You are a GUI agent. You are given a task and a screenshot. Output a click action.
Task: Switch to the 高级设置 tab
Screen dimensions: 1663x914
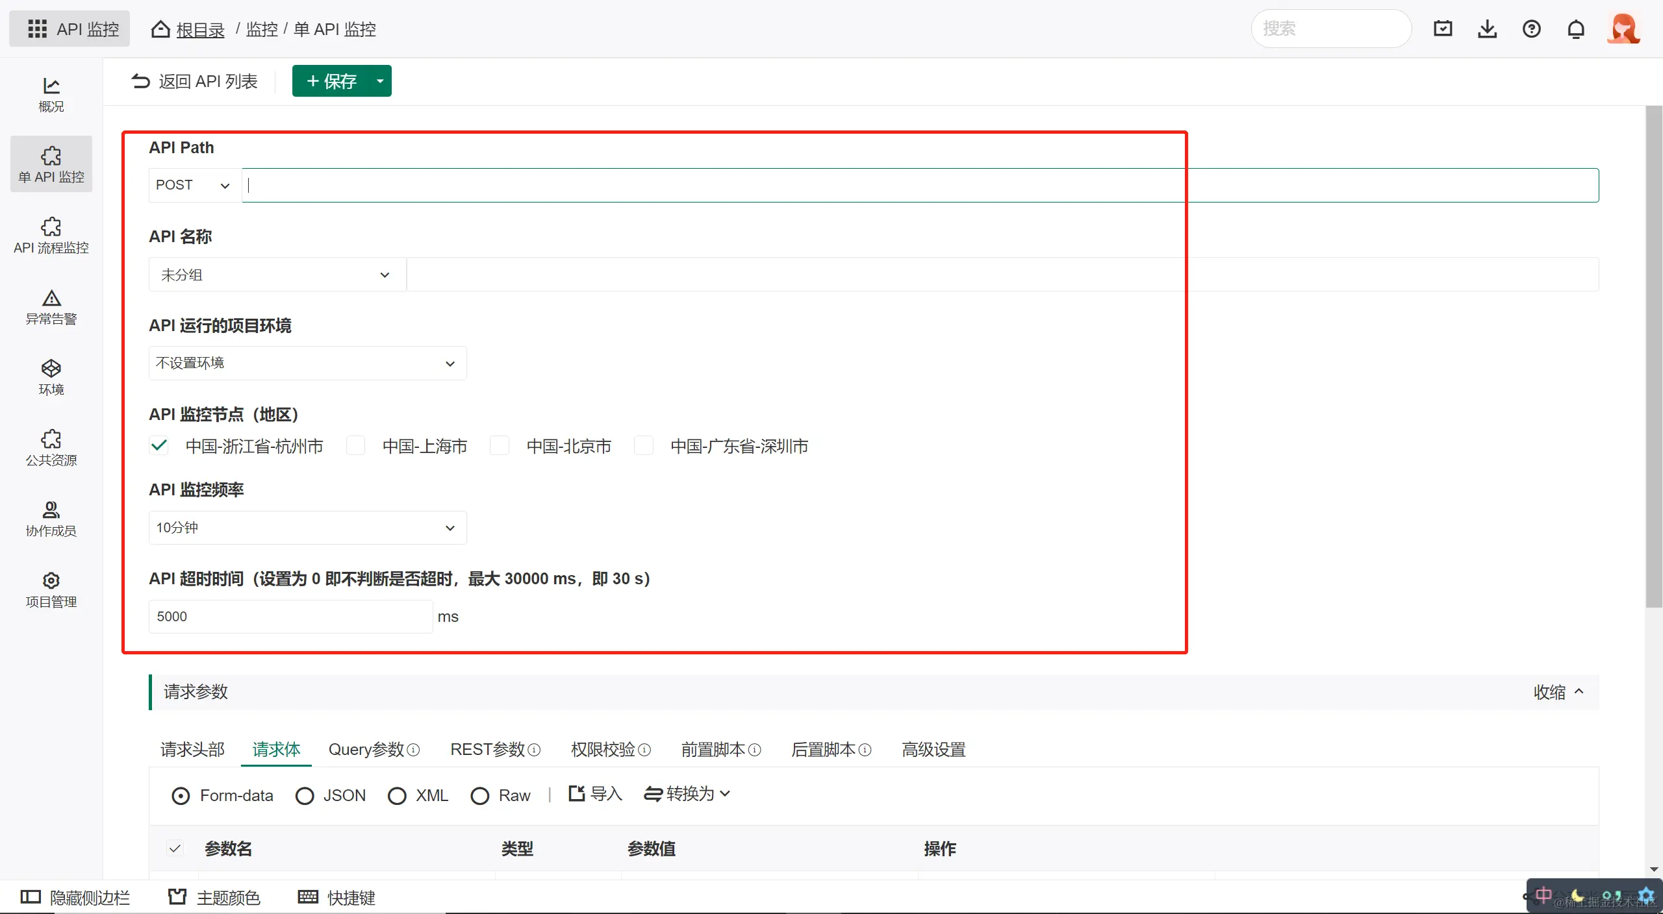(x=933, y=750)
